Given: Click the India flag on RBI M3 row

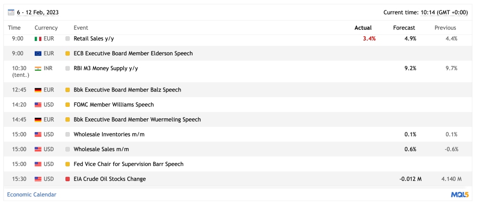Looking at the screenshot, I should point(38,68).
